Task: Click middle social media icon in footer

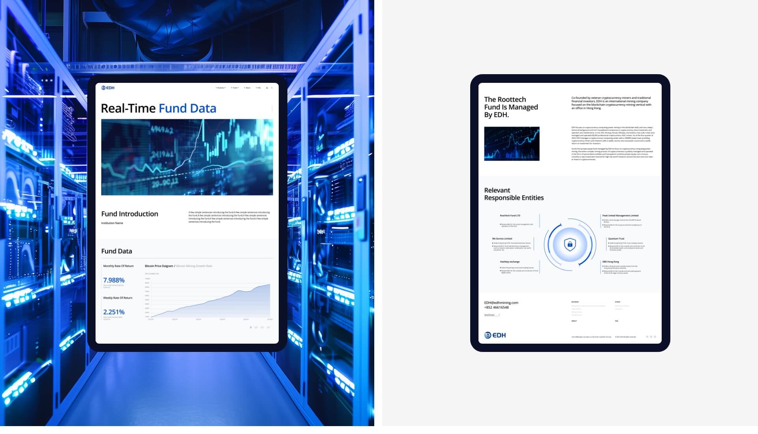Action: pos(651,337)
